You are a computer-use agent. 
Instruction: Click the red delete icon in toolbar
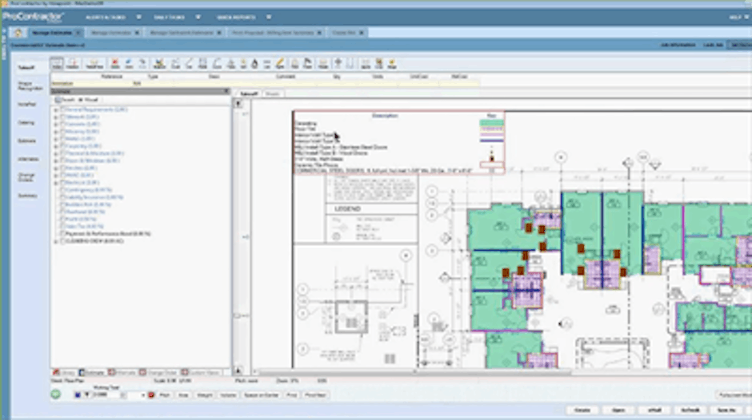click(116, 63)
